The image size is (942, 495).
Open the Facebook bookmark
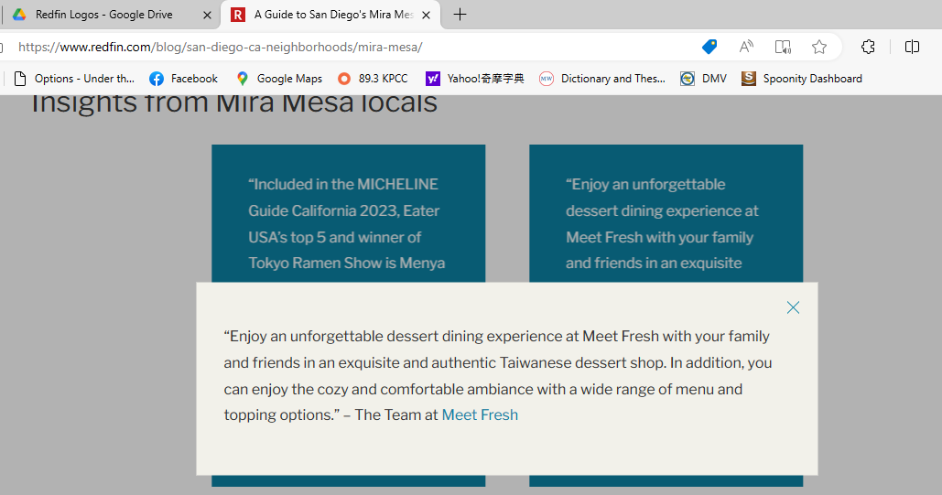(183, 79)
